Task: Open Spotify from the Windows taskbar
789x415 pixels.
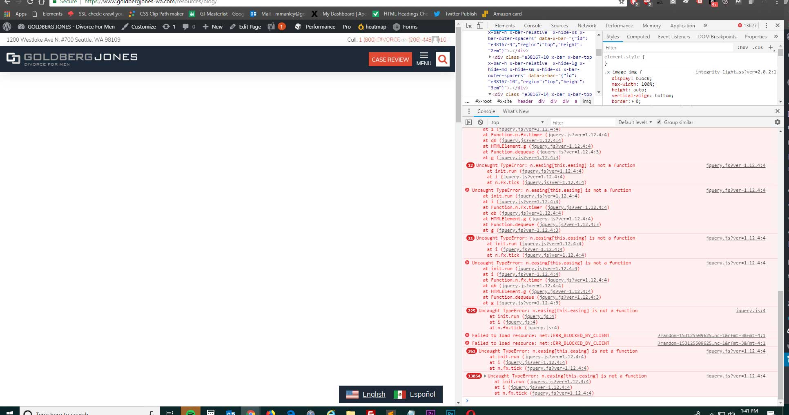Action: (190, 412)
